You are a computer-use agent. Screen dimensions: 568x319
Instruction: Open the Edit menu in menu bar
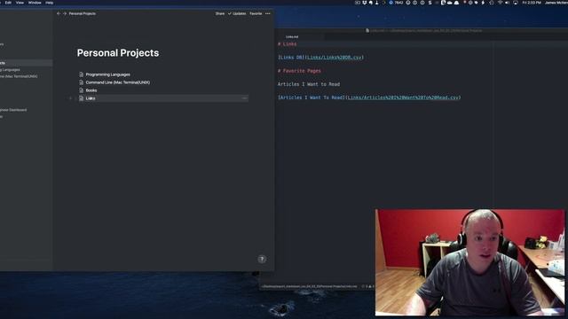tap(8, 3)
